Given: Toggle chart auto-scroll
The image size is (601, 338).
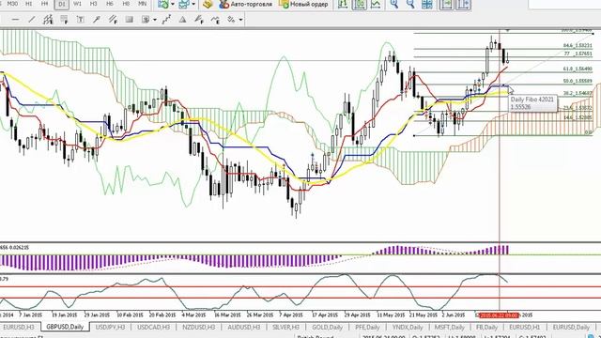Looking at the screenshot, I should 447,4.
